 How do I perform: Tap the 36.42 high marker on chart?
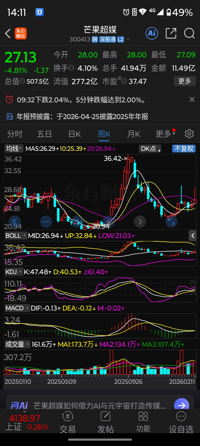click(115, 158)
